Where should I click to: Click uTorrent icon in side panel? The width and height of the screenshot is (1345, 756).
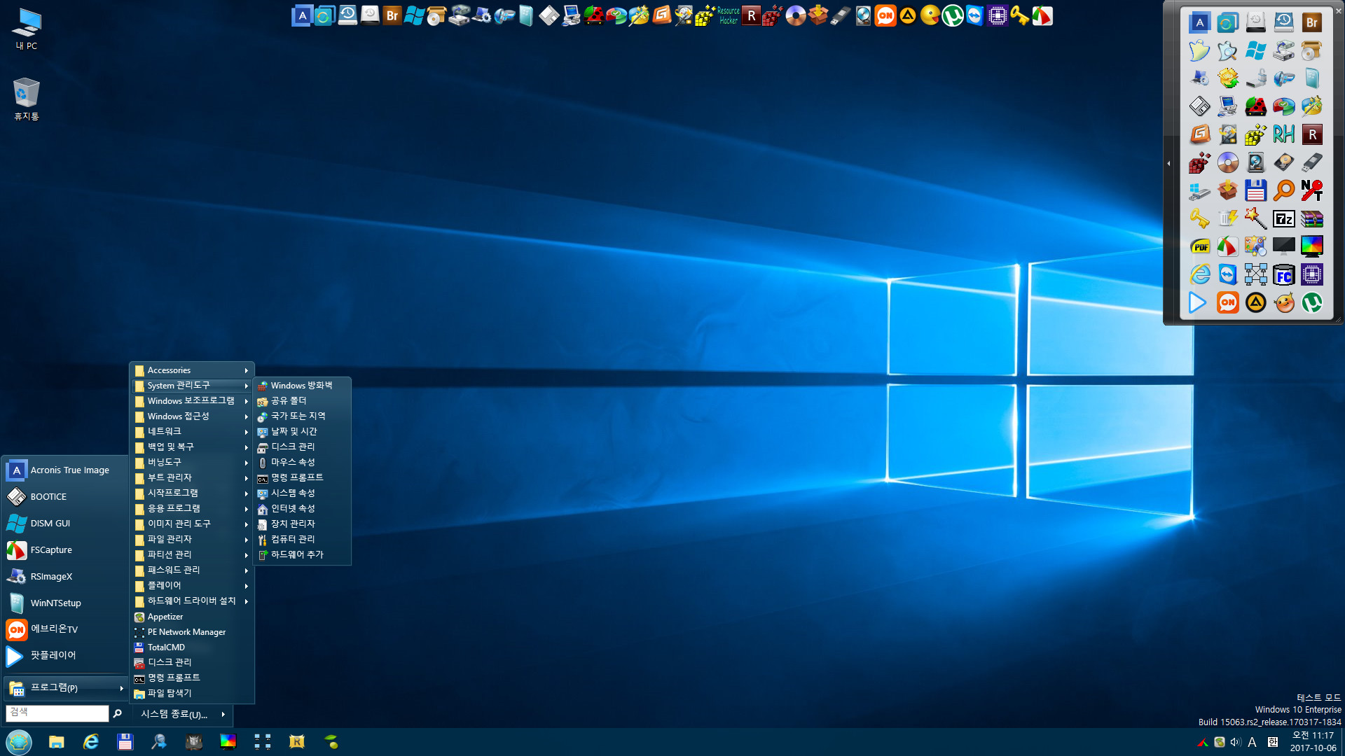[x=1312, y=303]
